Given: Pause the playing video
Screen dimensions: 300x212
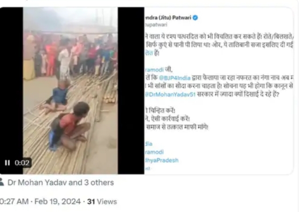Looking at the screenshot, I should [7, 163].
